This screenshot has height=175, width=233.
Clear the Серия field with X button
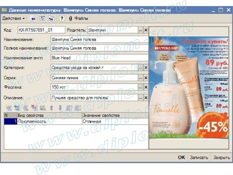tap(146, 78)
